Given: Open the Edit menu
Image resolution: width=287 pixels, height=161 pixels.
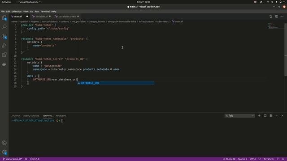Looking at the screenshot, I should point(8,12).
